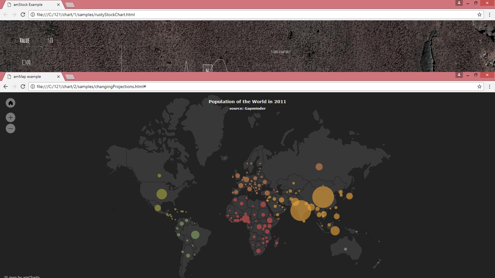Click the India population bubble
Viewport: 495px width, 278px height.
pos(300,211)
